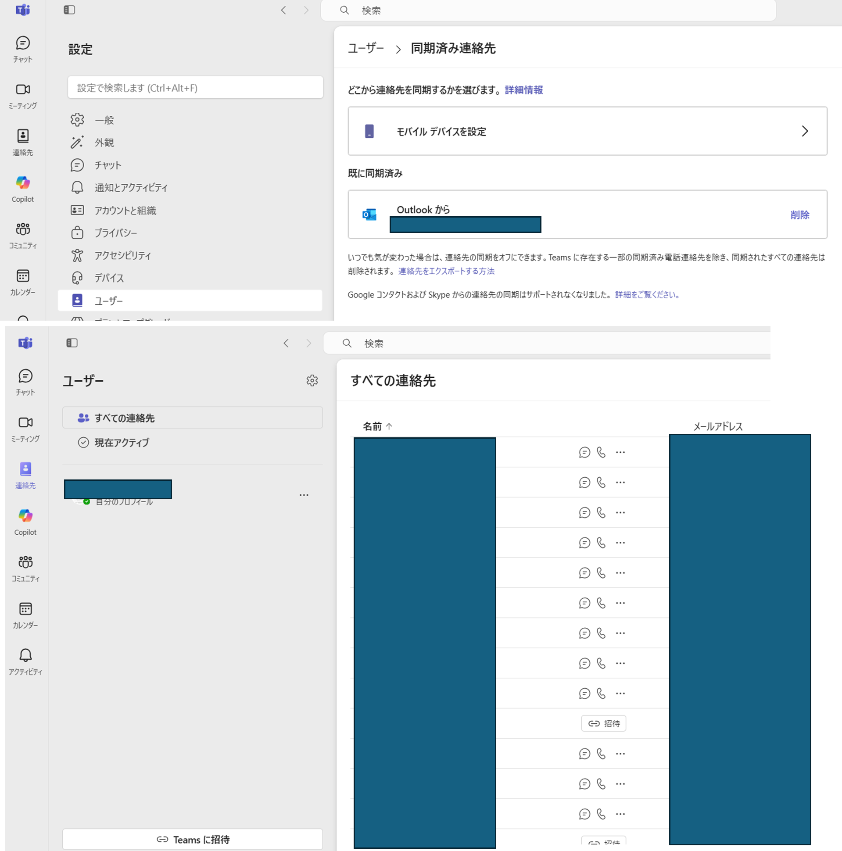Image resolution: width=842 pixels, height=851 pixels.
Task: Open Meetings icon in upper window sidebar
Action: click(x=22, y=96)
